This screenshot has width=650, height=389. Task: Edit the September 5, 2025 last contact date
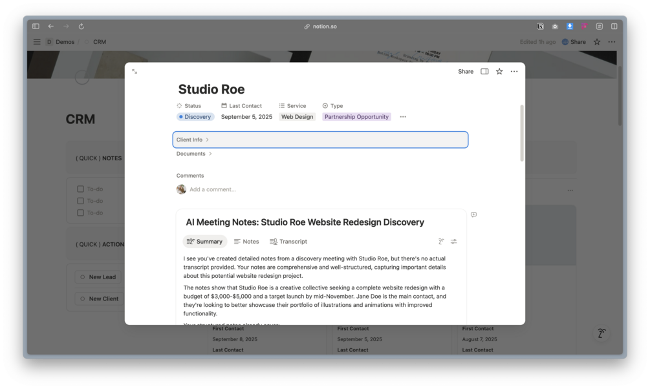pyautogui.click(x=246, y=117)
